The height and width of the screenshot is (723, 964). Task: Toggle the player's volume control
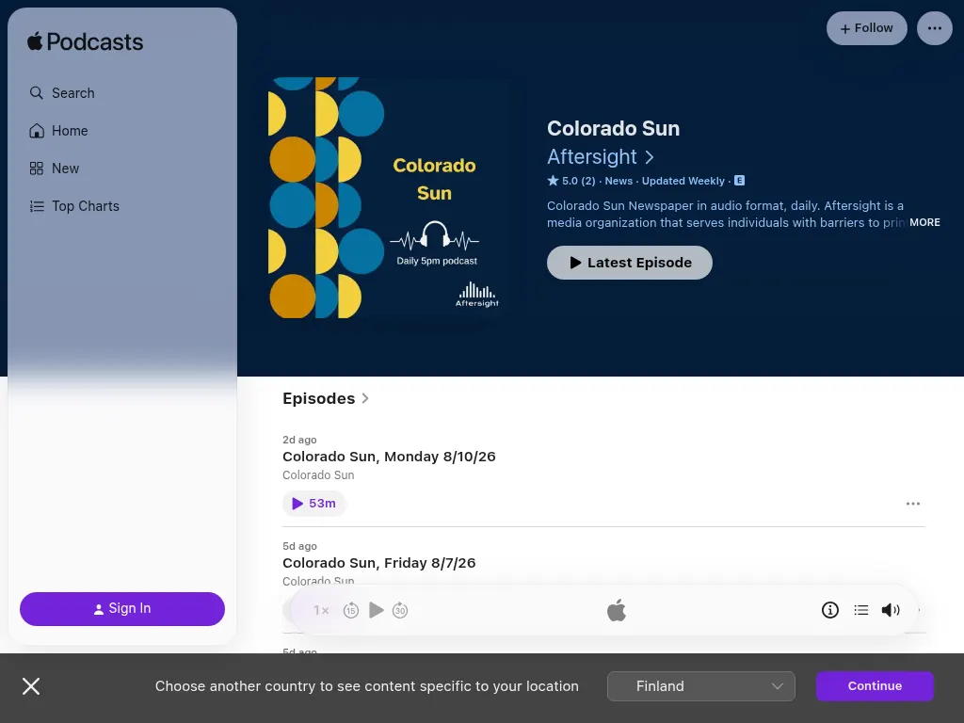891,610
